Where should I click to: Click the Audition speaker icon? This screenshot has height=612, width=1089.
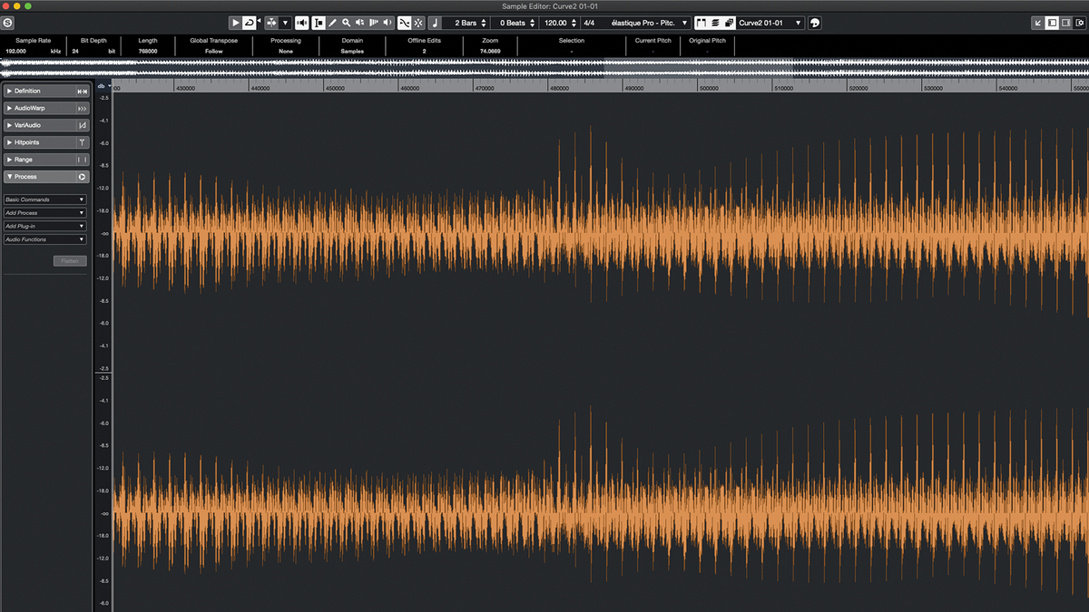click(x=301, y=23)
